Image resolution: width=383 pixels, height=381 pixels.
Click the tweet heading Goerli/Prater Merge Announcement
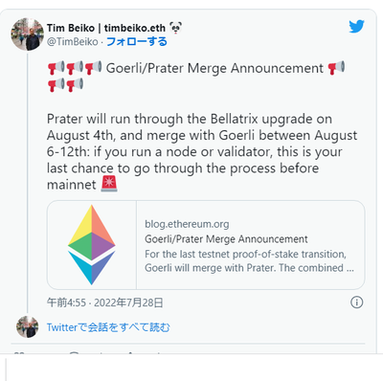214,68
